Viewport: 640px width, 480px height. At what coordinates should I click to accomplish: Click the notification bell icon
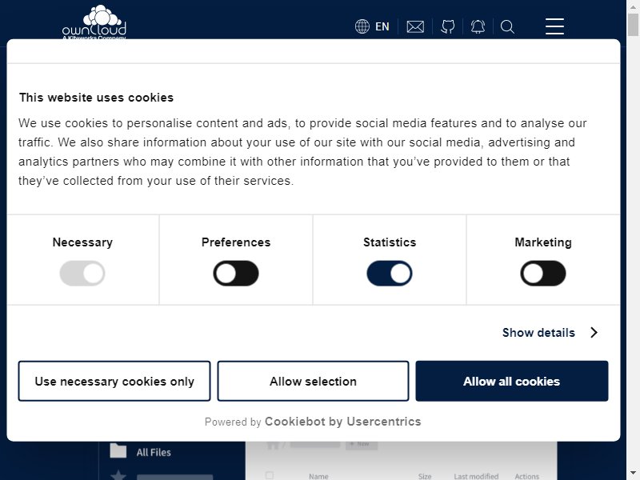point(478,26)
